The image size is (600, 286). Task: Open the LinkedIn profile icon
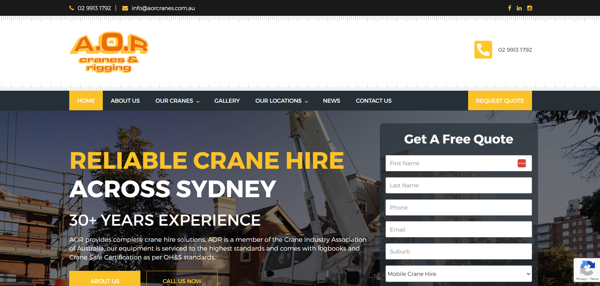519,8
